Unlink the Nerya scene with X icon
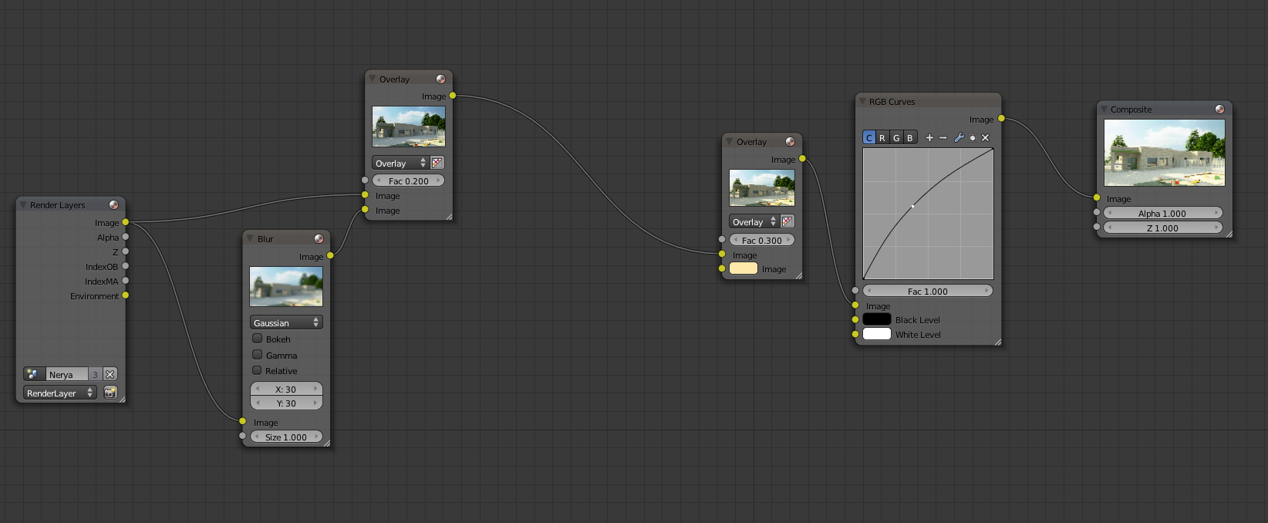 pyautogui.click(x=110, y=374)
